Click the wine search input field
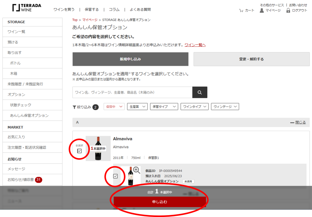This screenshot has width=312, height=217. coord(133,92)
